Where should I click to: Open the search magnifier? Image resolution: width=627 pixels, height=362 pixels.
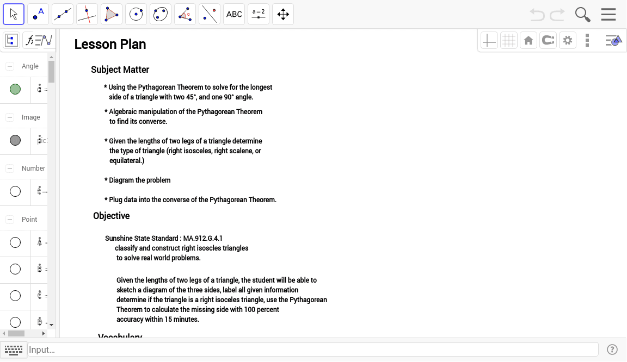pos(582,15)
